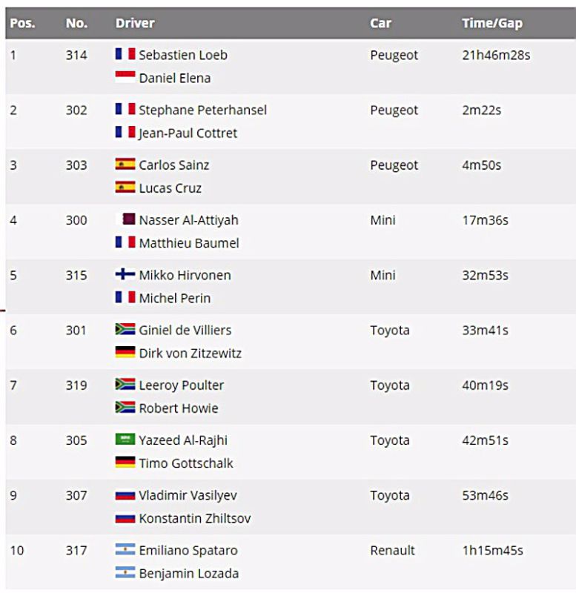Open Leeroy Poulter driver name
This screenshot has height=593, width=576.
point(182,385)
